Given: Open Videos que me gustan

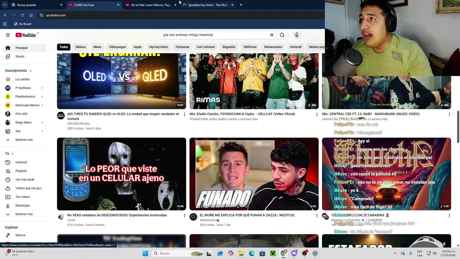Looking at the screenshot, I should pos(24,188).
